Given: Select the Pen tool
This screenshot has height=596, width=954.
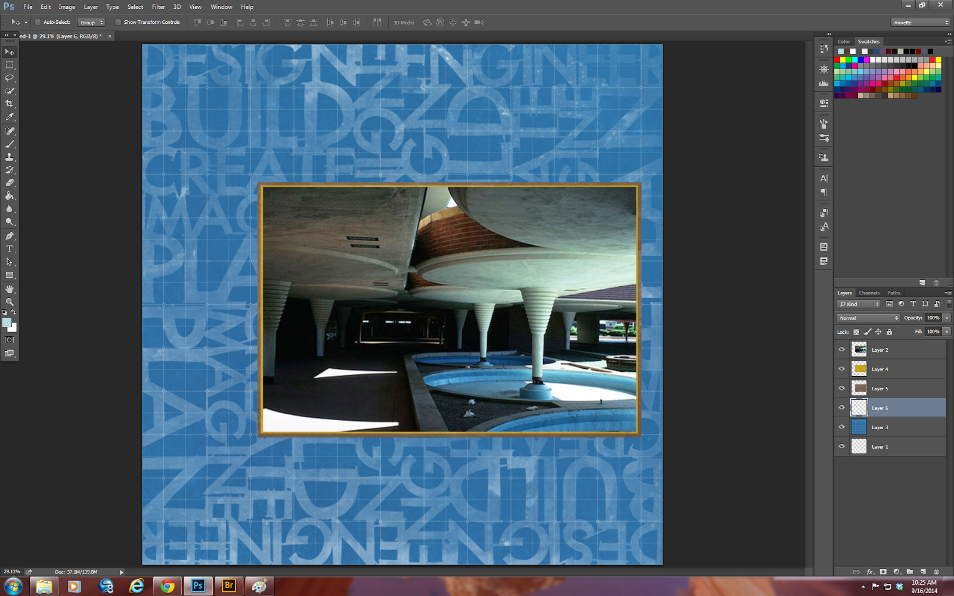Looking at the screenshot, I should pos(10,236).
